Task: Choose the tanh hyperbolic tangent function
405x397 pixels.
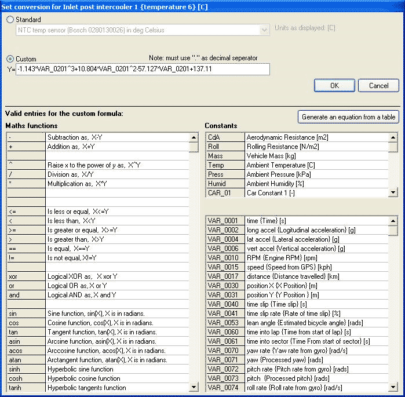Action: [x=26, y=388]
